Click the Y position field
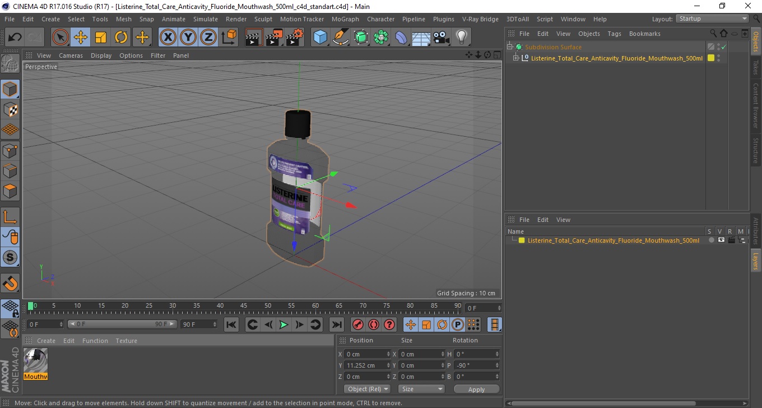Viewport: 762px width, 408px height. [368, 365]
